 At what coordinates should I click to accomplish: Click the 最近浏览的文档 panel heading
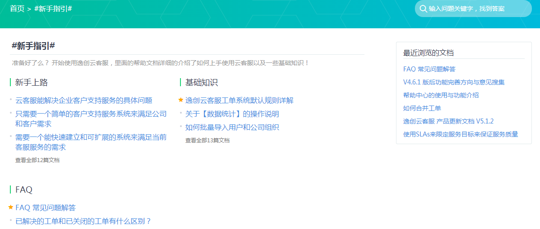coord(428,53)
